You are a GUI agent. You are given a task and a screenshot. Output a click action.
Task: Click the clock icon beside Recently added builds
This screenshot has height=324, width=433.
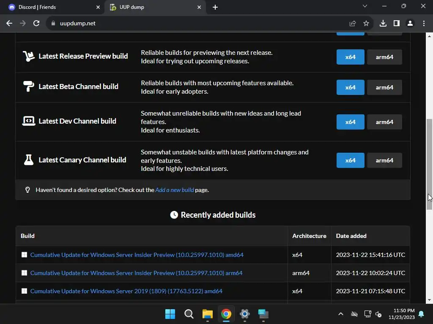[174, 215]
